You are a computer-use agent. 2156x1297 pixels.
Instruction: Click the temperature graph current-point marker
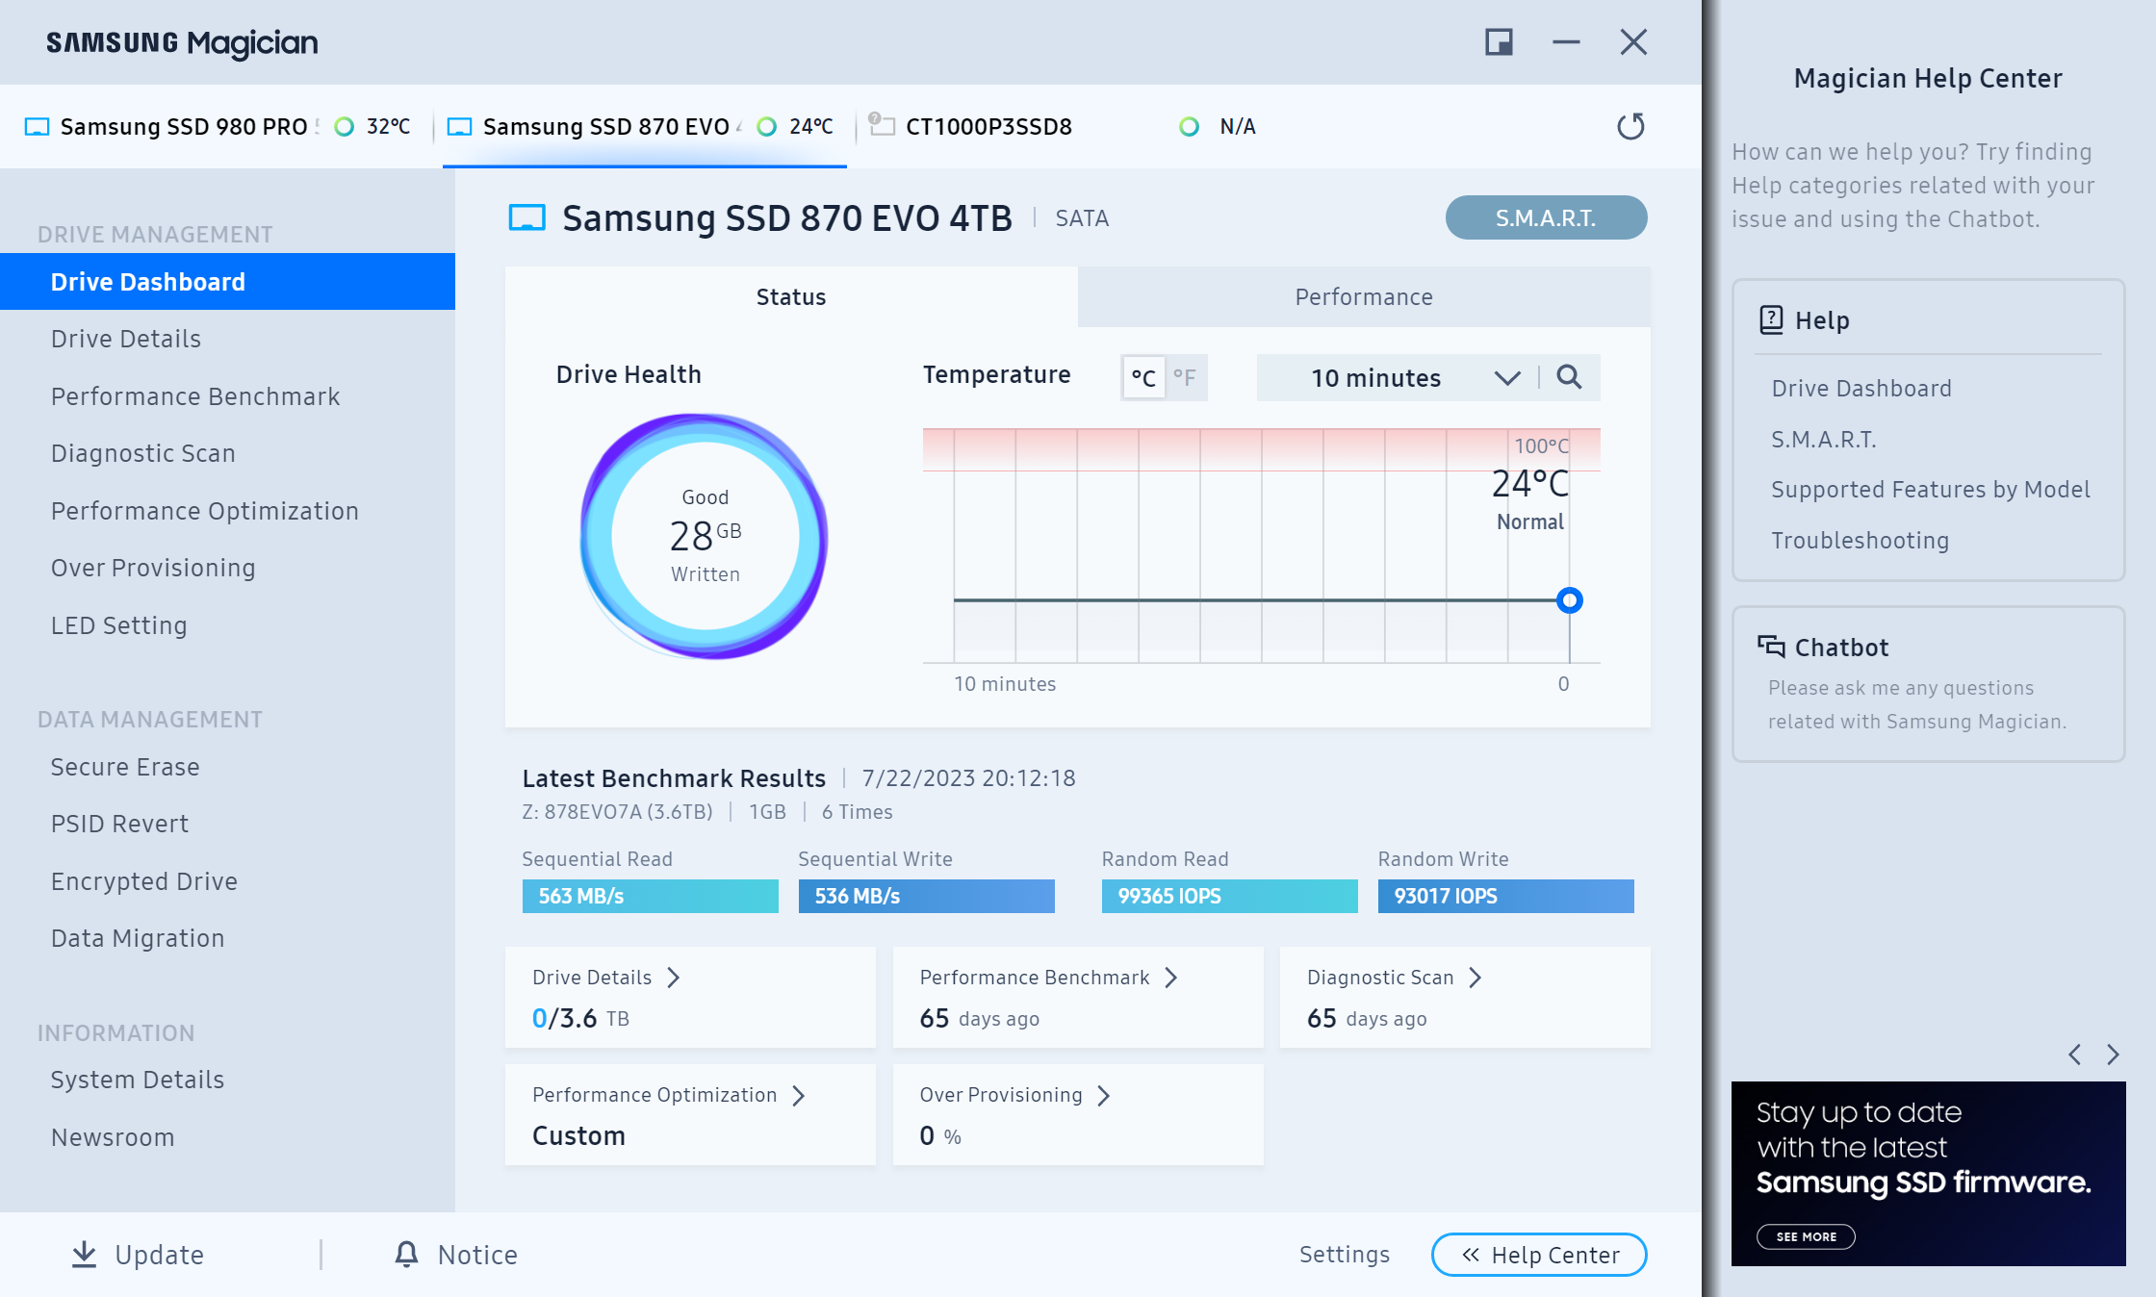[x=1570, y=600]
